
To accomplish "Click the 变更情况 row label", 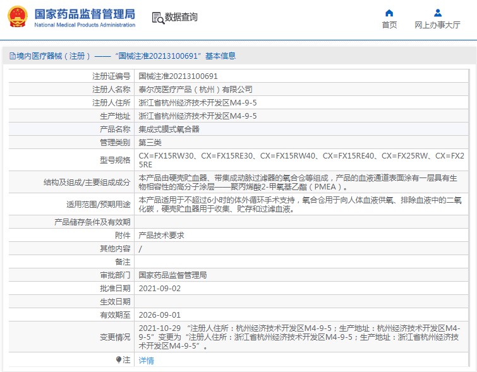I will (x=115, y=337).
